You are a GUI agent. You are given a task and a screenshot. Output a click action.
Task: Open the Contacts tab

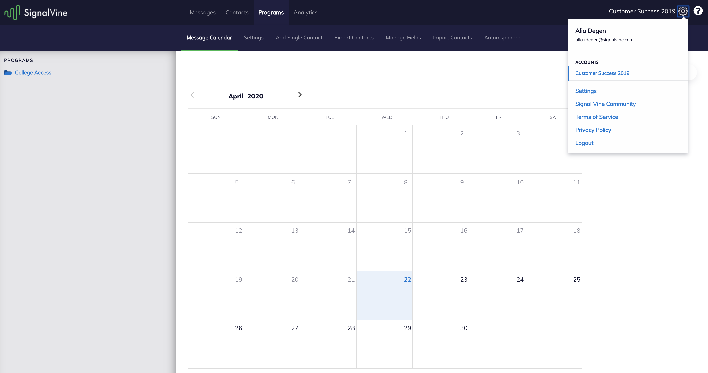coord(237,13)
